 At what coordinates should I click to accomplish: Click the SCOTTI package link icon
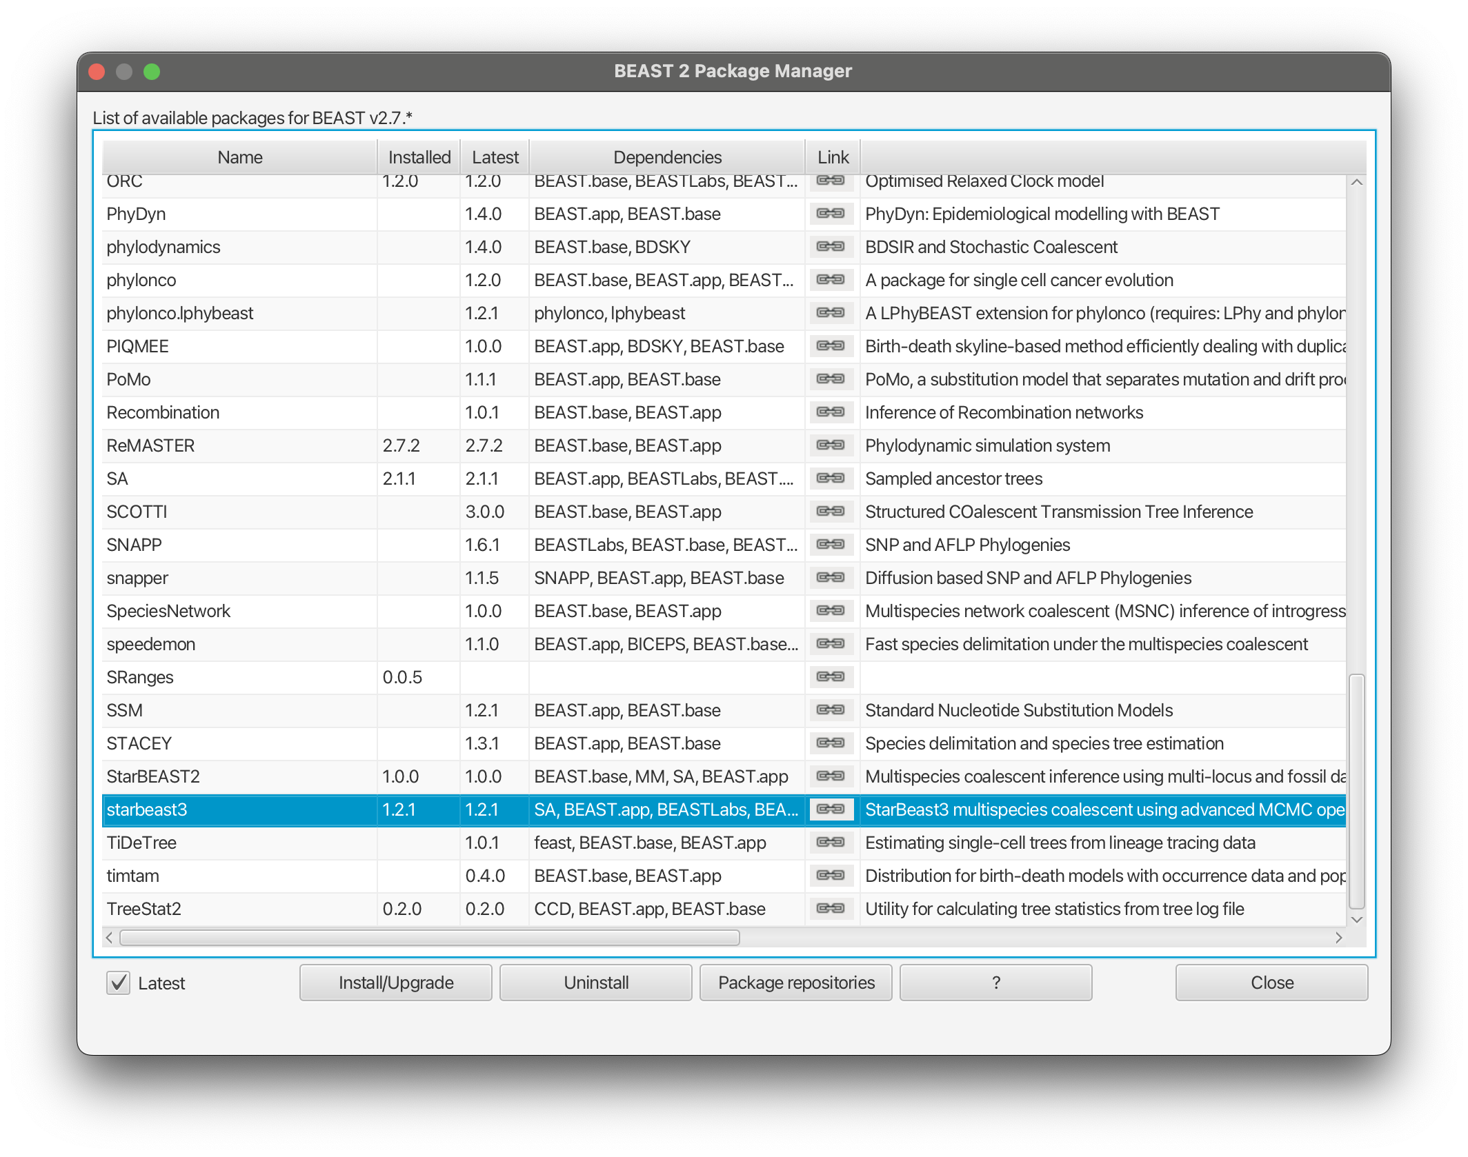click(831, 512)
